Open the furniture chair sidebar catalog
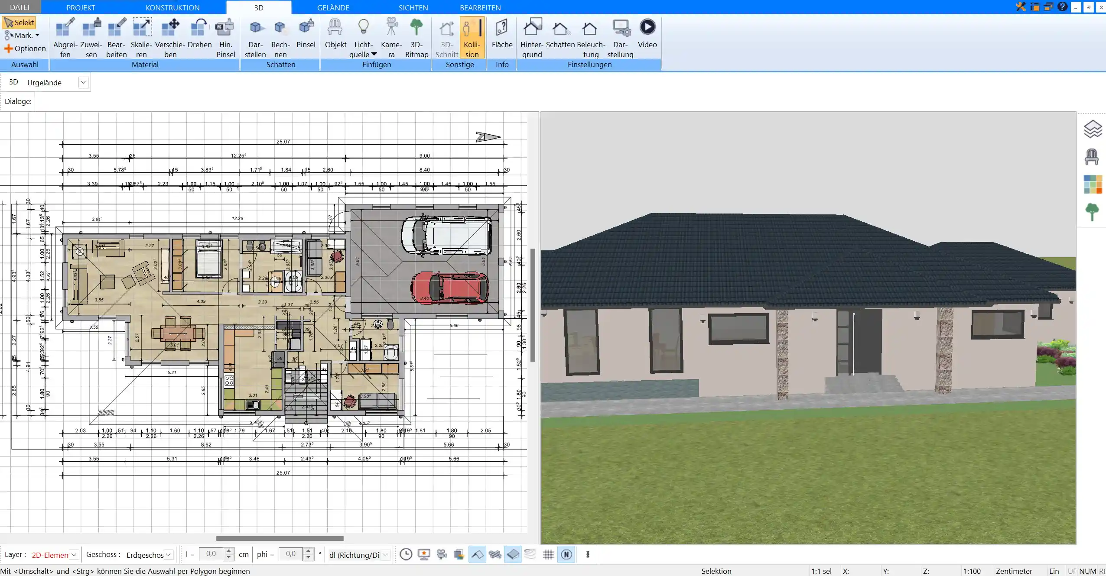Viewport: 1106px width, 576px height. point(1092,157)
